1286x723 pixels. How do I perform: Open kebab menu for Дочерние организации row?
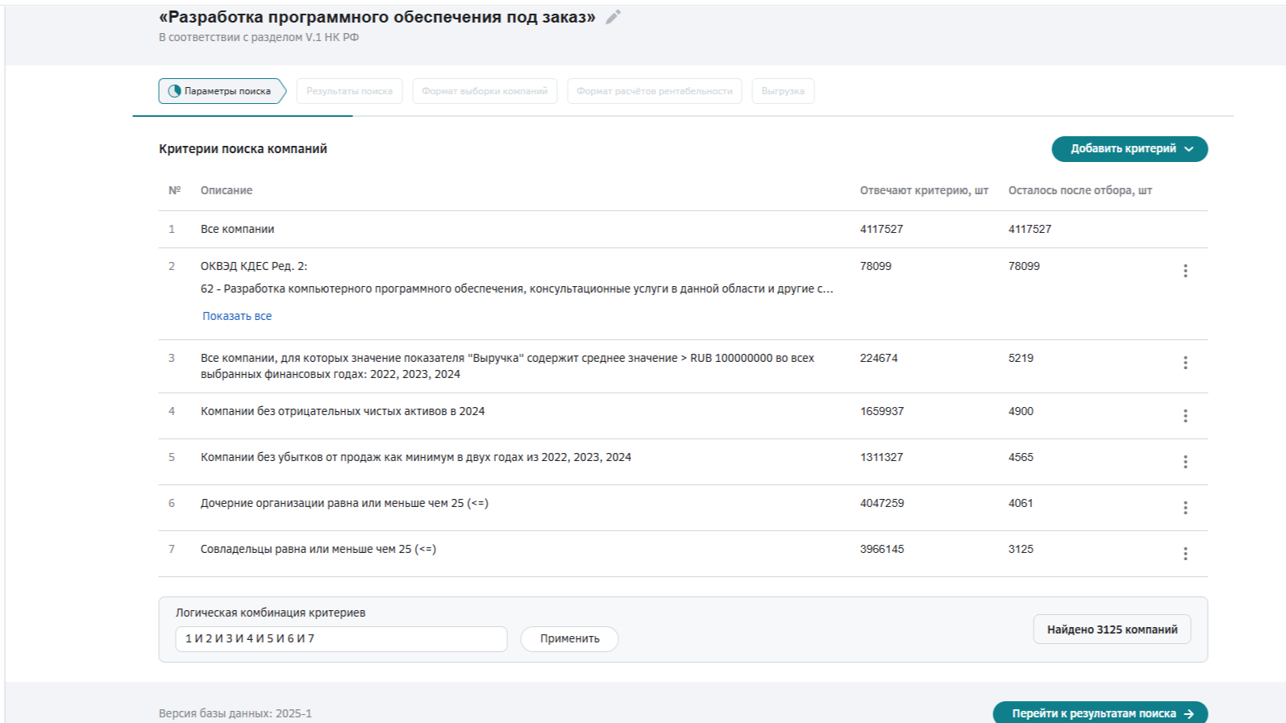(x=1184, y=508)
